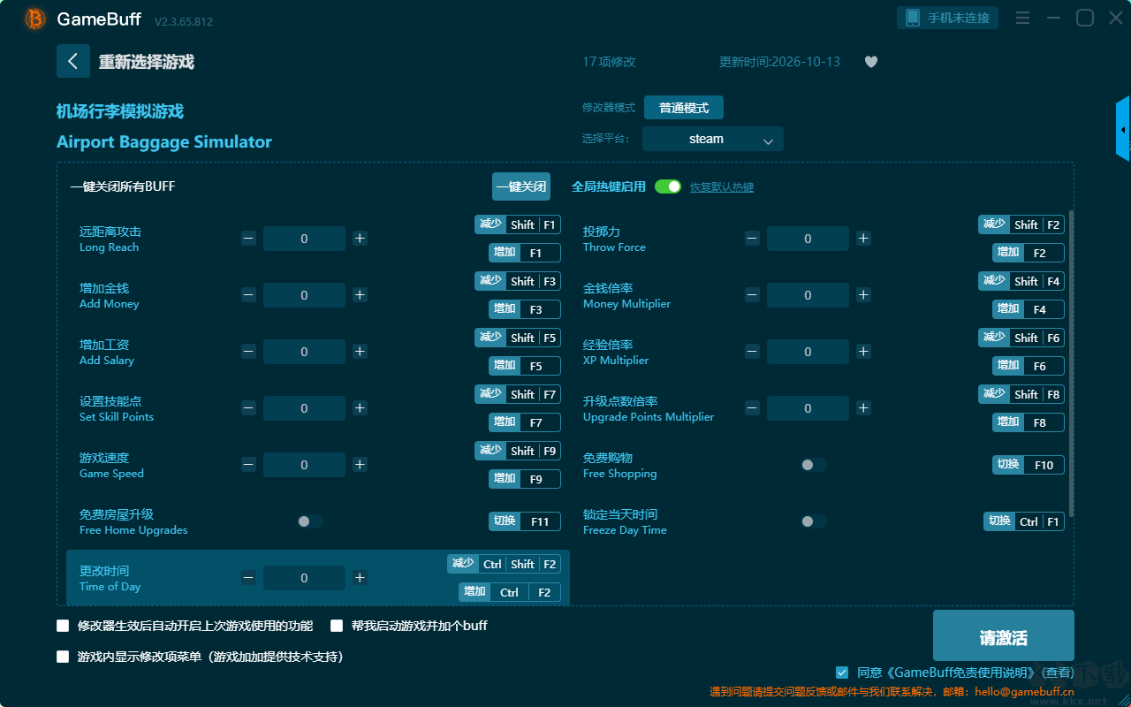Check launch game and add buff checkbox
The image size is (1131, 707).
(x=337, y=626)
